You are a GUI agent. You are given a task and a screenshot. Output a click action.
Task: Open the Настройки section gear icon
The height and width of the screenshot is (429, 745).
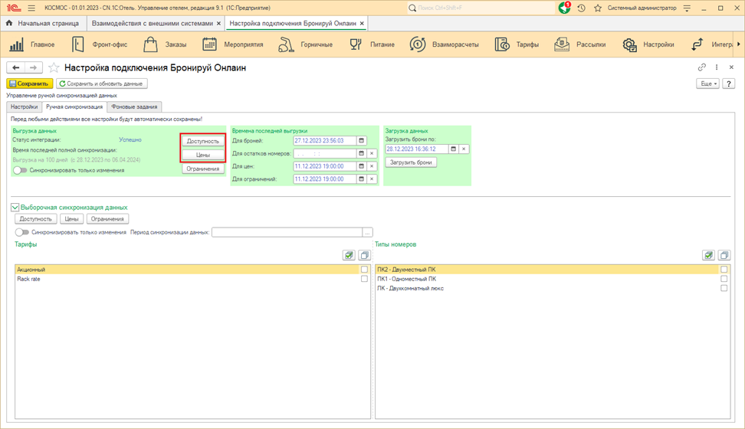coord(629,44)
